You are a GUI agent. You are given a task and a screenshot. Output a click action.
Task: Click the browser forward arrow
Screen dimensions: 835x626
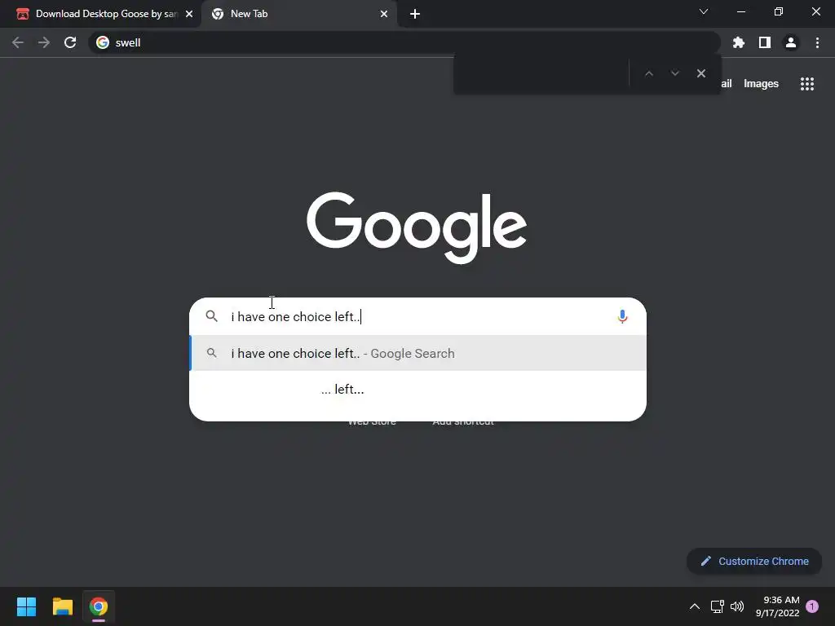pyautogui.click(x=44, y=42)
